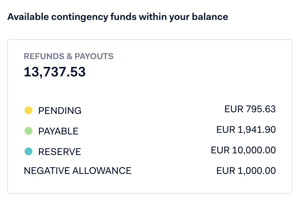Click the word PAYOUTS in the card header
Viewport: 305px width, 201px height.
94,56
